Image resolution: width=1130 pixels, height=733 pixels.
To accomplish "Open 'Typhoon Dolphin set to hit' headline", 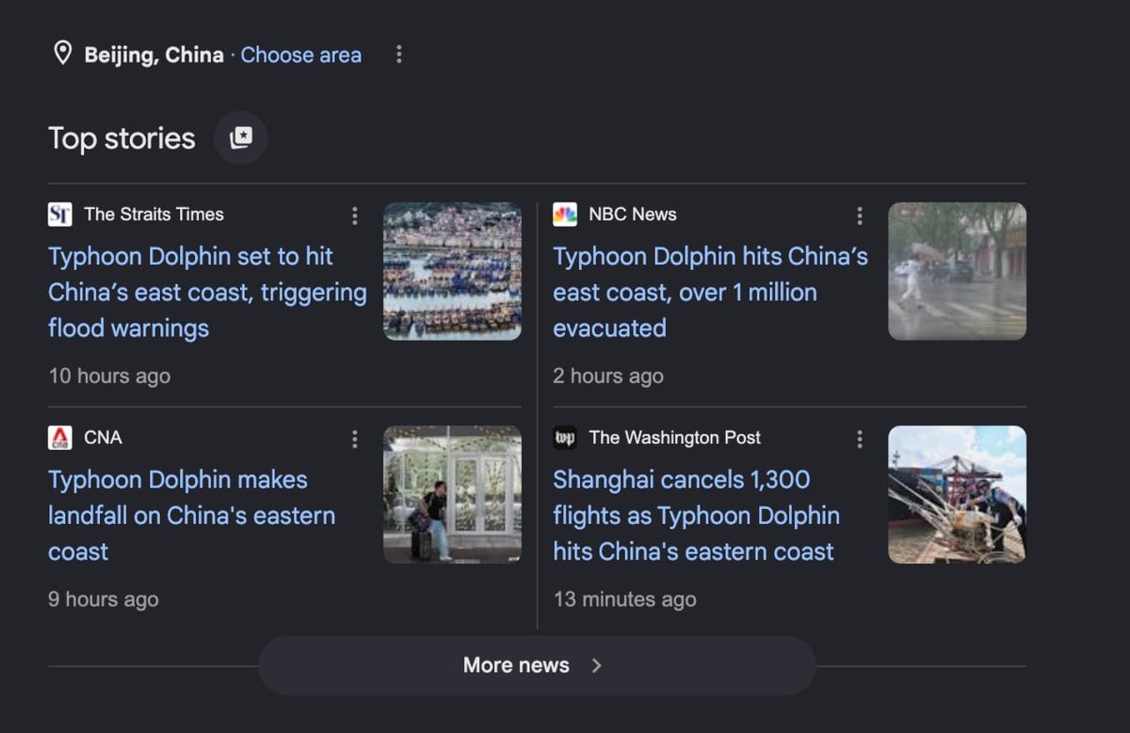I will click(207, 293).
